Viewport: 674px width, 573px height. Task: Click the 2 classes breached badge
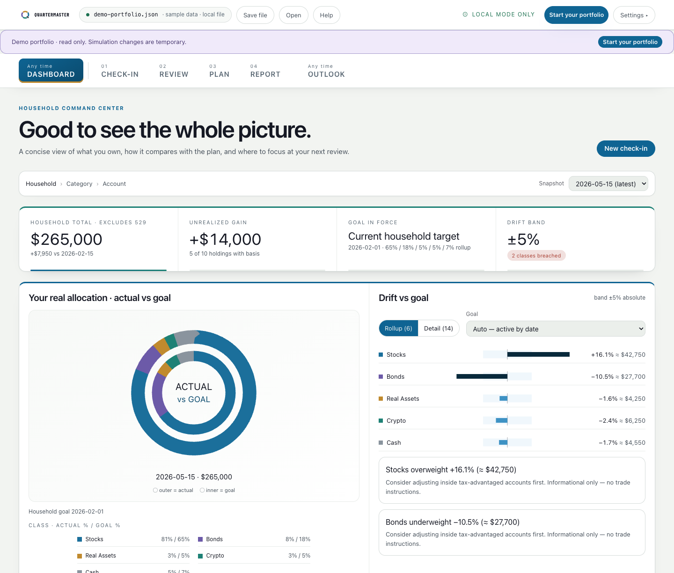tap(536, 256)
